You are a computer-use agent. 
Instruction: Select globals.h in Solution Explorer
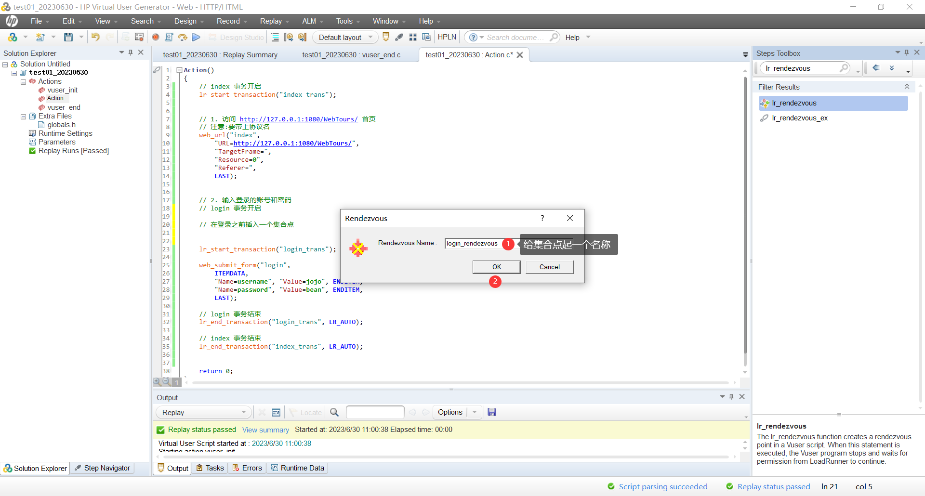(x=61, y=125)
